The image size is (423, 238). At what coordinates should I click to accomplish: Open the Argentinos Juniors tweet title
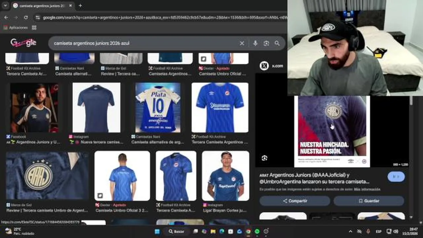coord(314,178)
